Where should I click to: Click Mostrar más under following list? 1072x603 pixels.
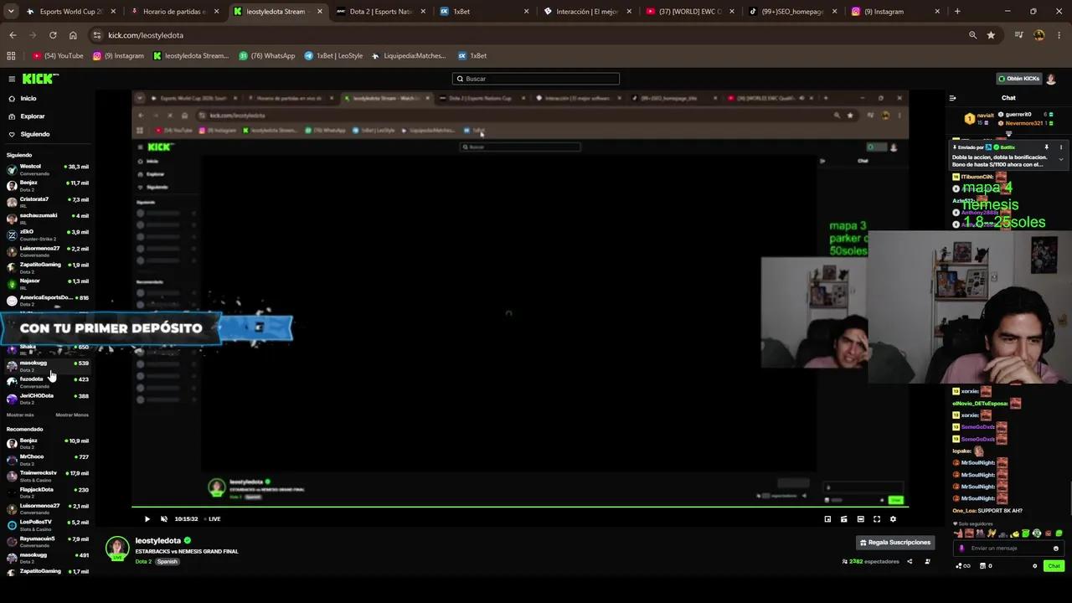[20, 415]
